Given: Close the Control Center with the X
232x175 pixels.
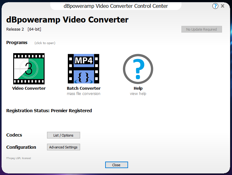Looking at the screenshot, I should pyautogui.click(x=223, y=6).
